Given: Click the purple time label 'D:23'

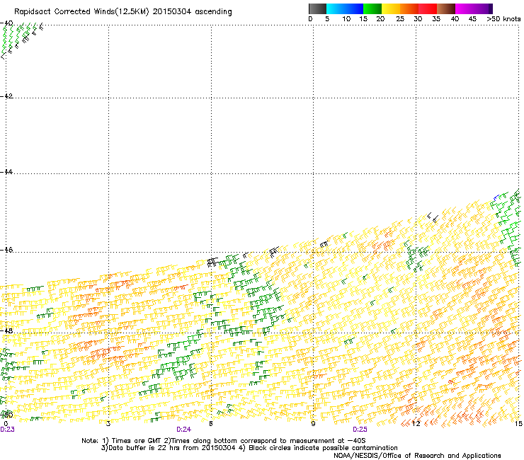Looking at the screenshot, I should [7, 430].
